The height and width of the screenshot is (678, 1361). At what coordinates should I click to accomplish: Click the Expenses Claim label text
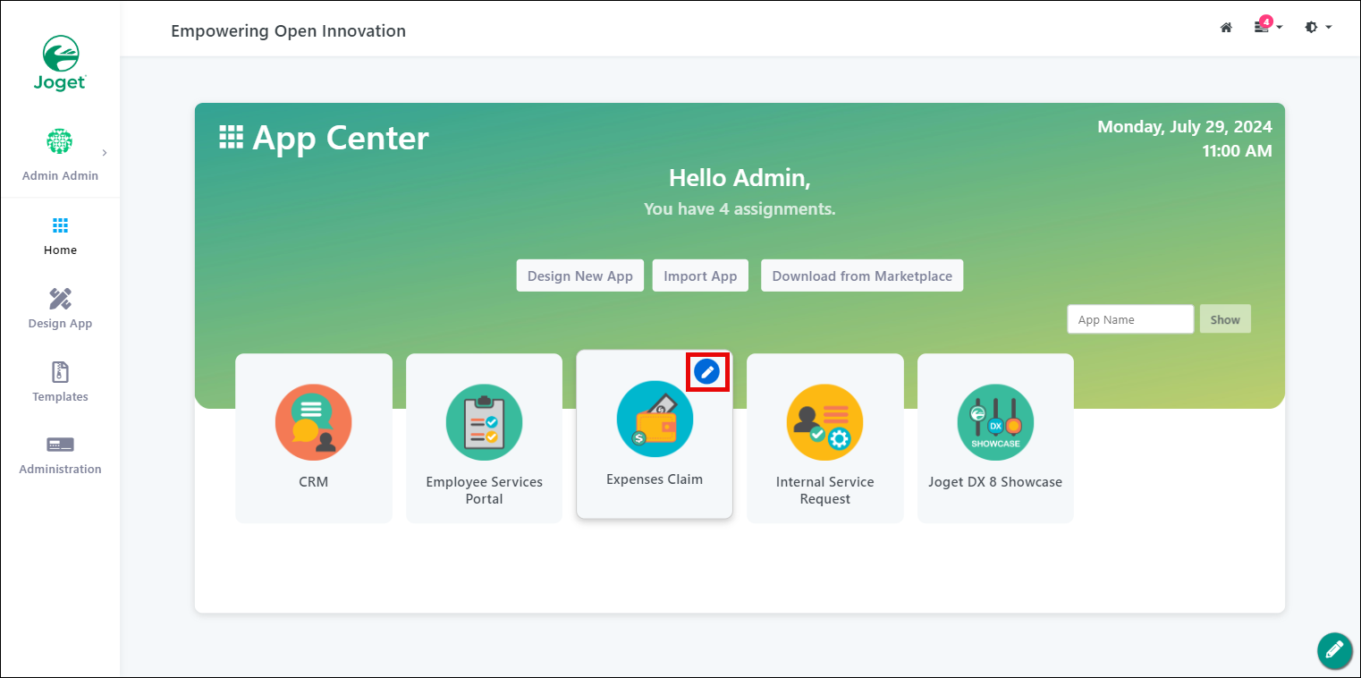click(x=655, y=479)
